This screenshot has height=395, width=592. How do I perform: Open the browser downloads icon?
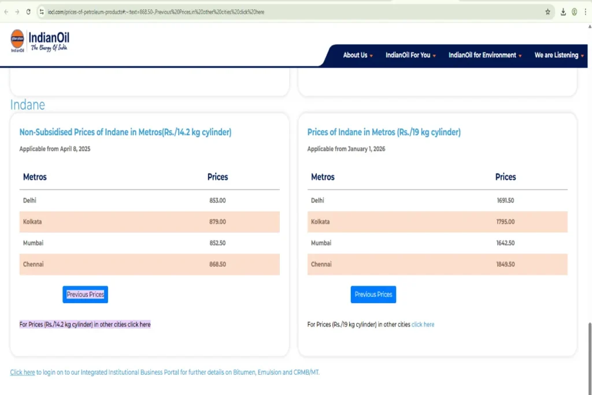[563, 12]
